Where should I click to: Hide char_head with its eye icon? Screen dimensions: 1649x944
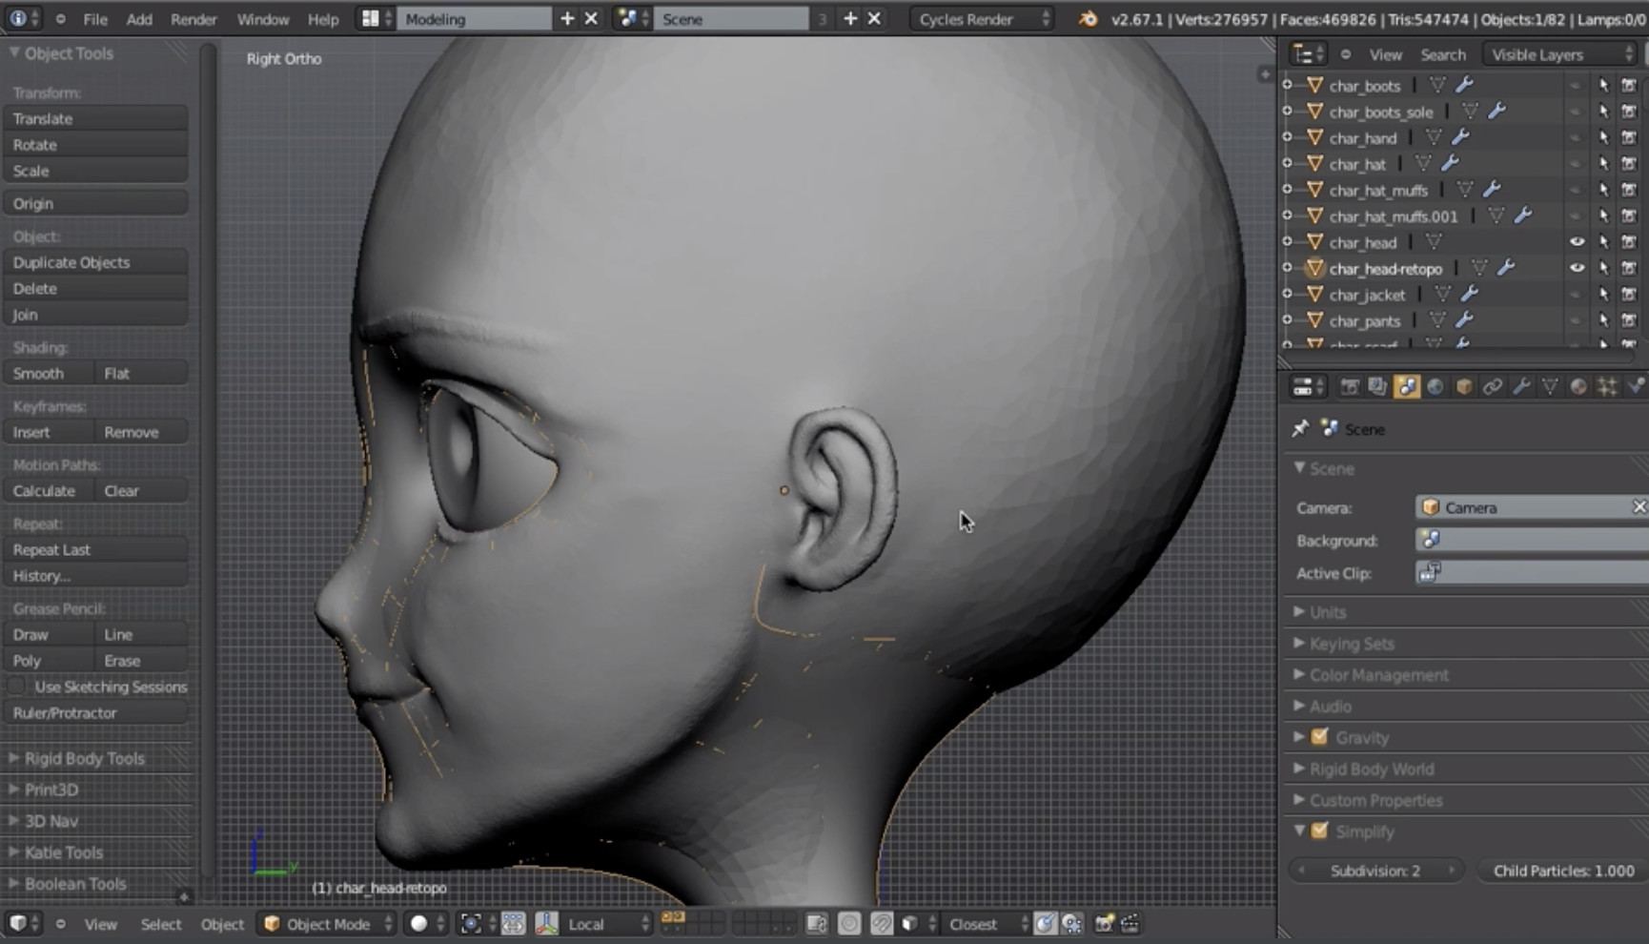pyautogui.click(x=1577, y=242)
